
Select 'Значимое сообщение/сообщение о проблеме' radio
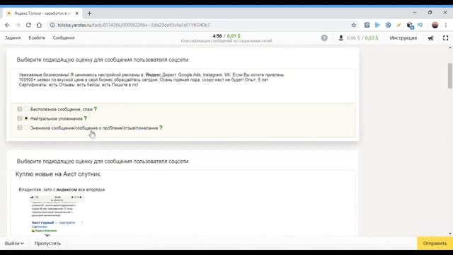pyautogui.click(x=26, y=127)
